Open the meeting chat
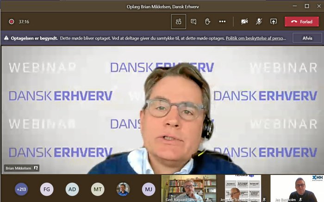This screenshot has height=202, width=324. pos(193,22)
